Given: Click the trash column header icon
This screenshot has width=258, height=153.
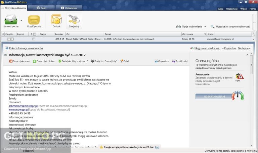Looking at the screenshot, I should coord(32,34).
